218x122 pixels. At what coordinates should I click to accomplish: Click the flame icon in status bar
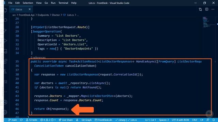pos(77,120)
